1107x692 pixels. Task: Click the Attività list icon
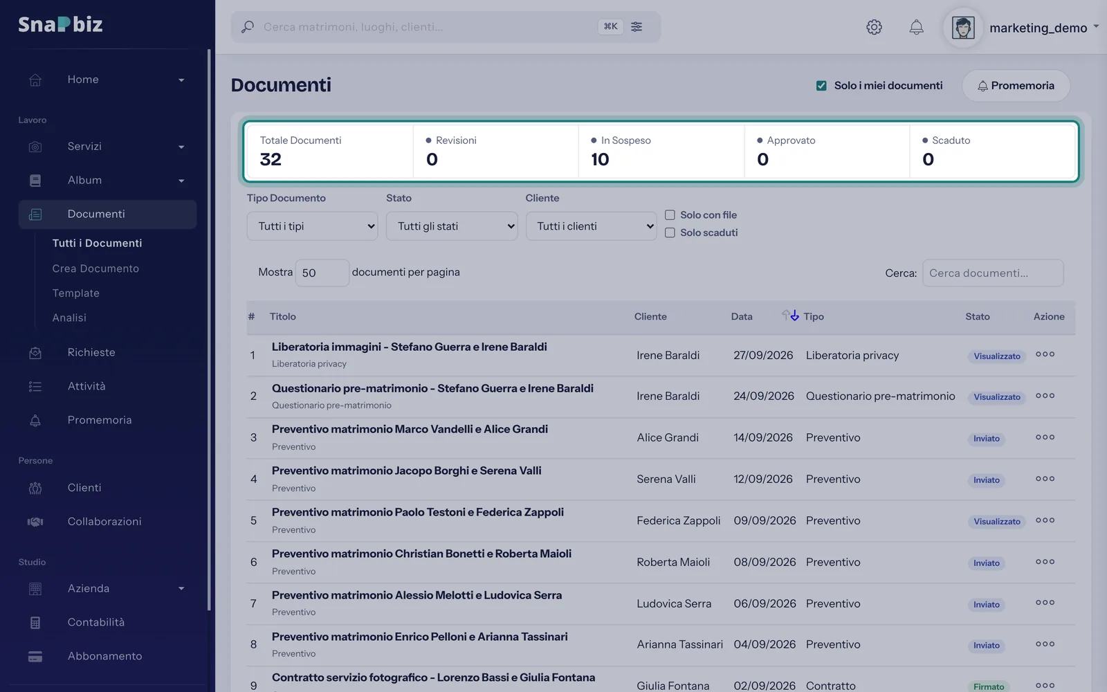point(35,387)
